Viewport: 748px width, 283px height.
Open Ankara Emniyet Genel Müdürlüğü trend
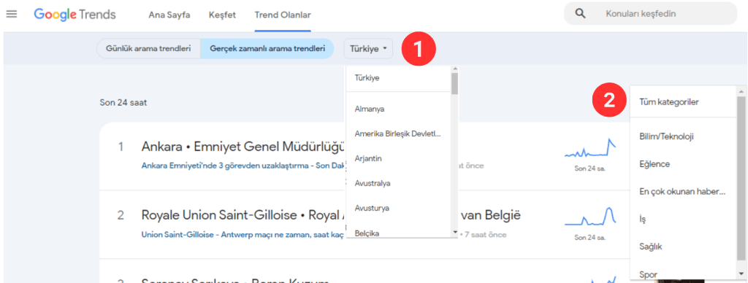(x=243, y=147)
